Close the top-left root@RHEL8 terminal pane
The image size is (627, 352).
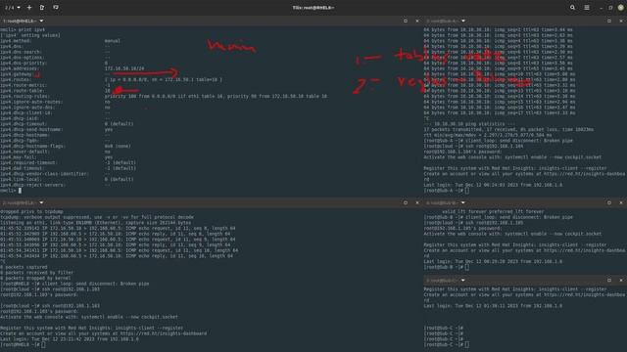tap(417, 21)
